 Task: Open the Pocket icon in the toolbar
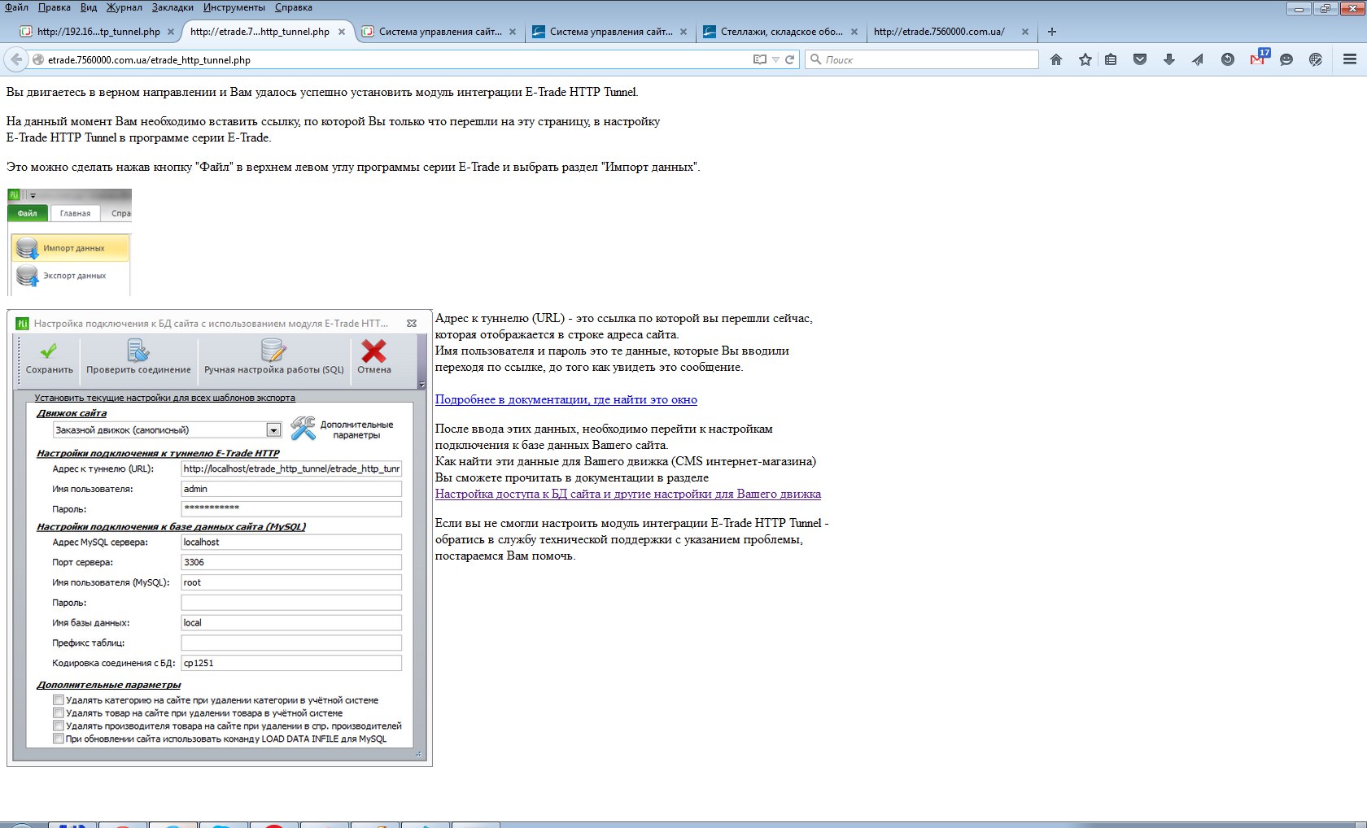coord(1140,59)
